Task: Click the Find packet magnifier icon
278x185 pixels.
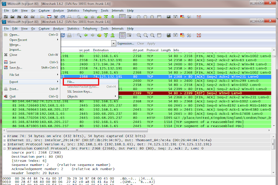Action: point(79,35)
